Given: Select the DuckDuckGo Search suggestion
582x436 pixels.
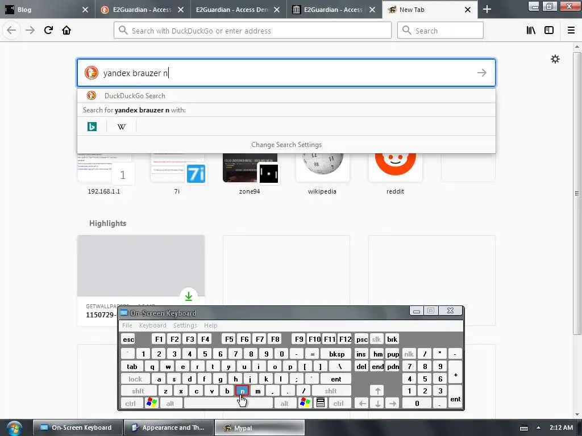Looking at the screenshot, I should (x=286, y=95).
